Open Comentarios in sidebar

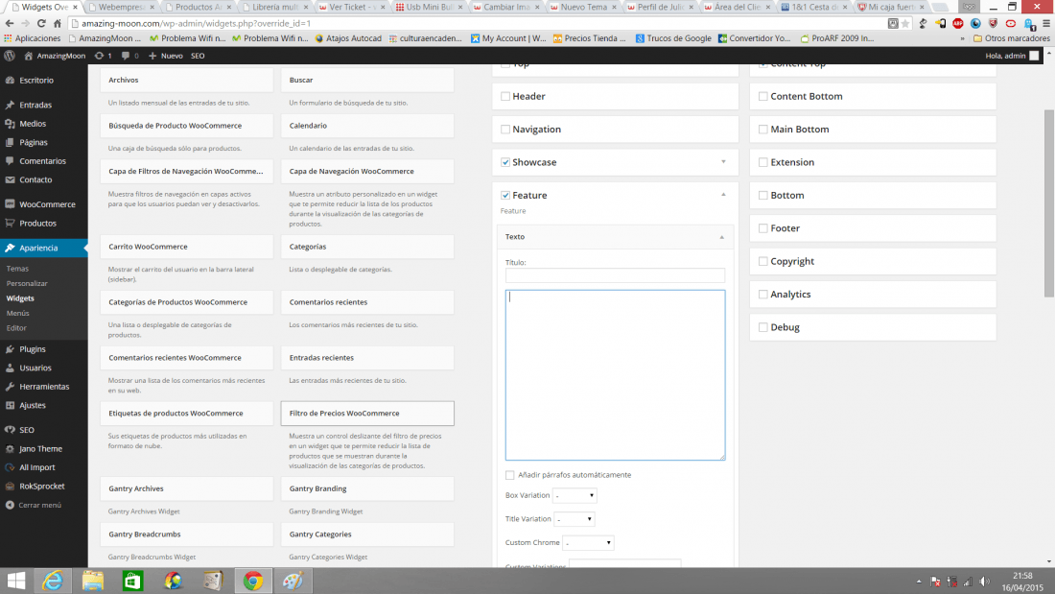(x=44, y=161)
